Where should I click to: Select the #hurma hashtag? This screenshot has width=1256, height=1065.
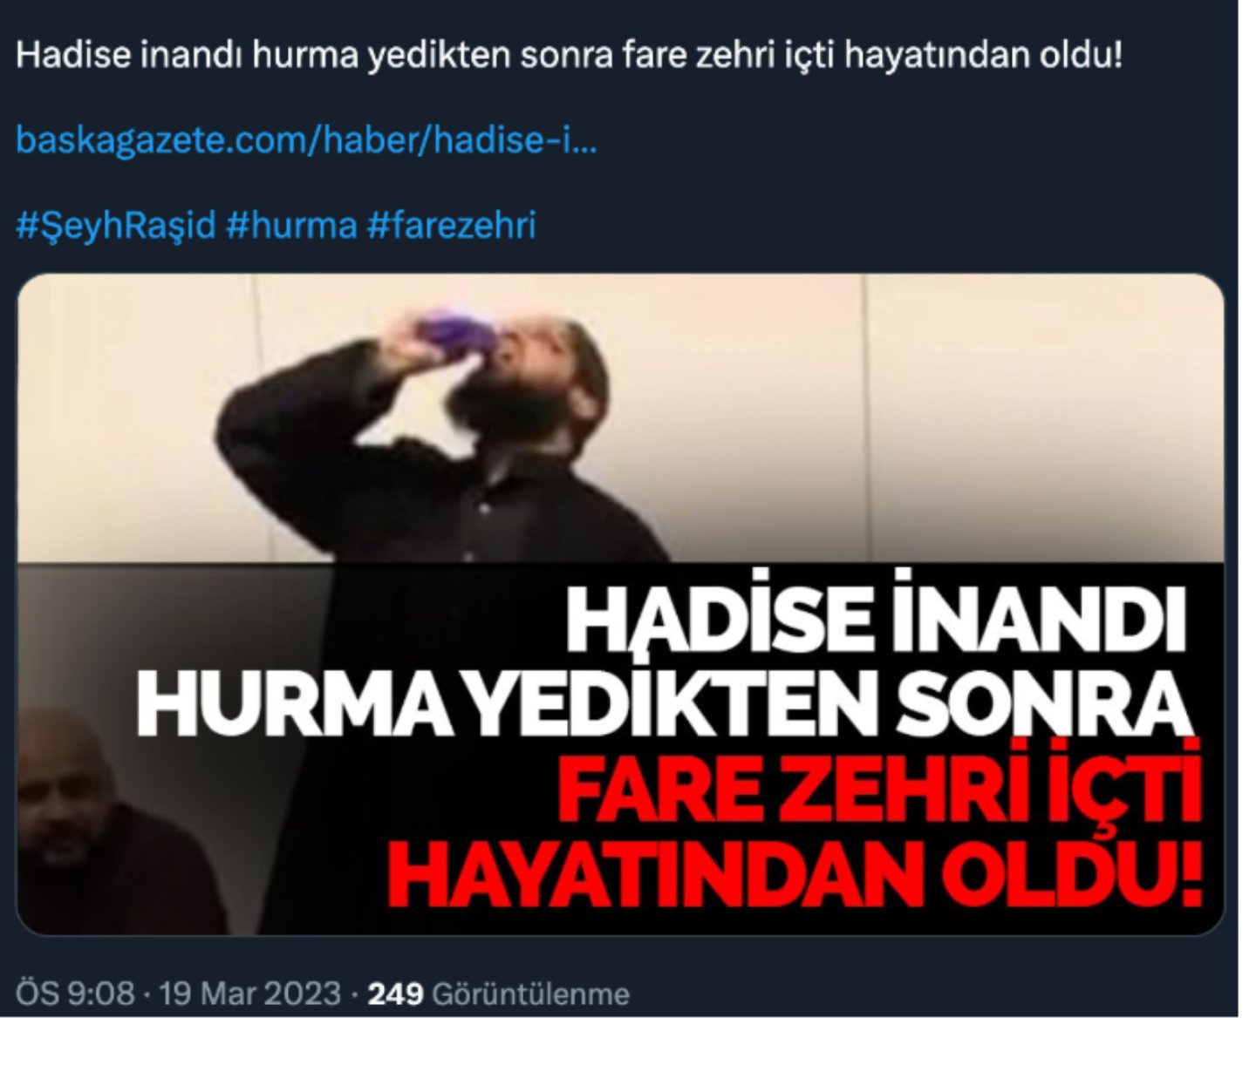(x=291, y=226)
